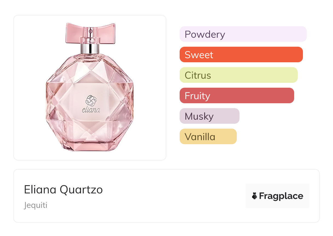The height and width of the screenshot is (236, 333).
Task: Open the Eliana Quartzo perfume bottle image
Action: click(90, 87)
